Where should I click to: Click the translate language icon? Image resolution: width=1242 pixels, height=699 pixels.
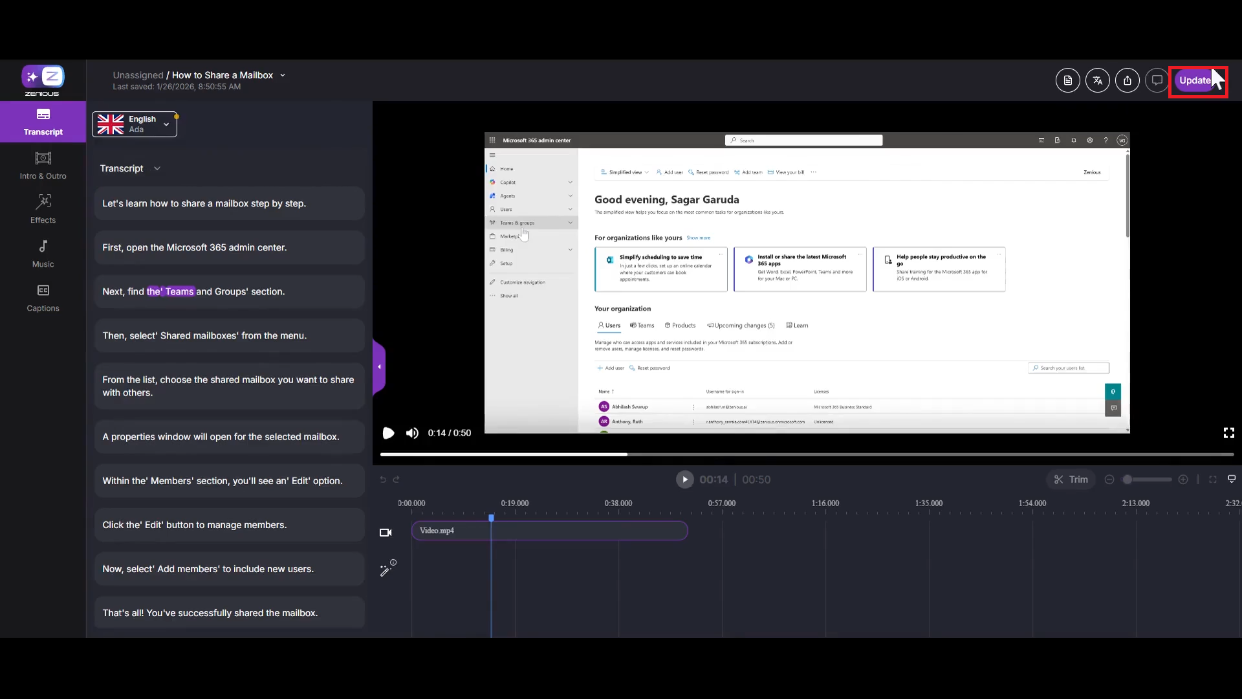point(1097,80)
